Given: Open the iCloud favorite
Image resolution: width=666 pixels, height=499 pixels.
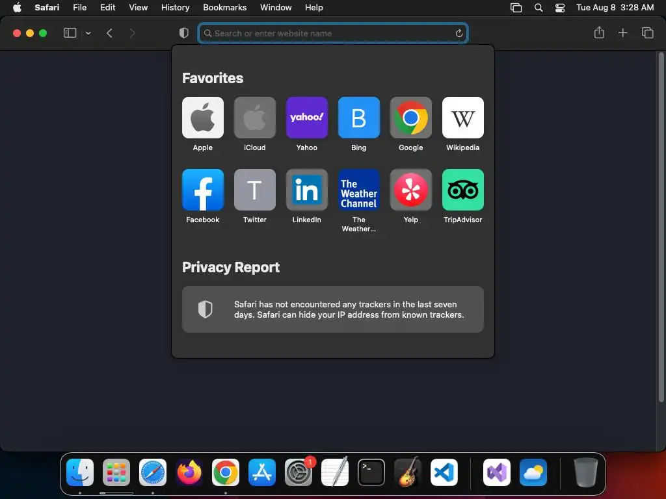Looking at the screenshot, I should tap(255, 118).
